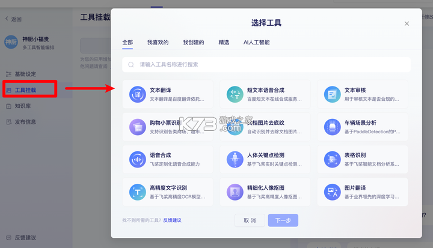
Task: Click the 反馈建议 sidebar icon
Action: pyautogui.click(x=9, y=238)
